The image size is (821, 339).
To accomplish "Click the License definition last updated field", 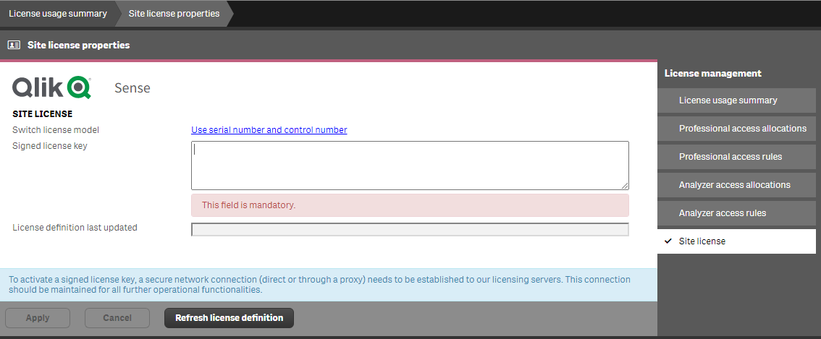I will 410,230.
